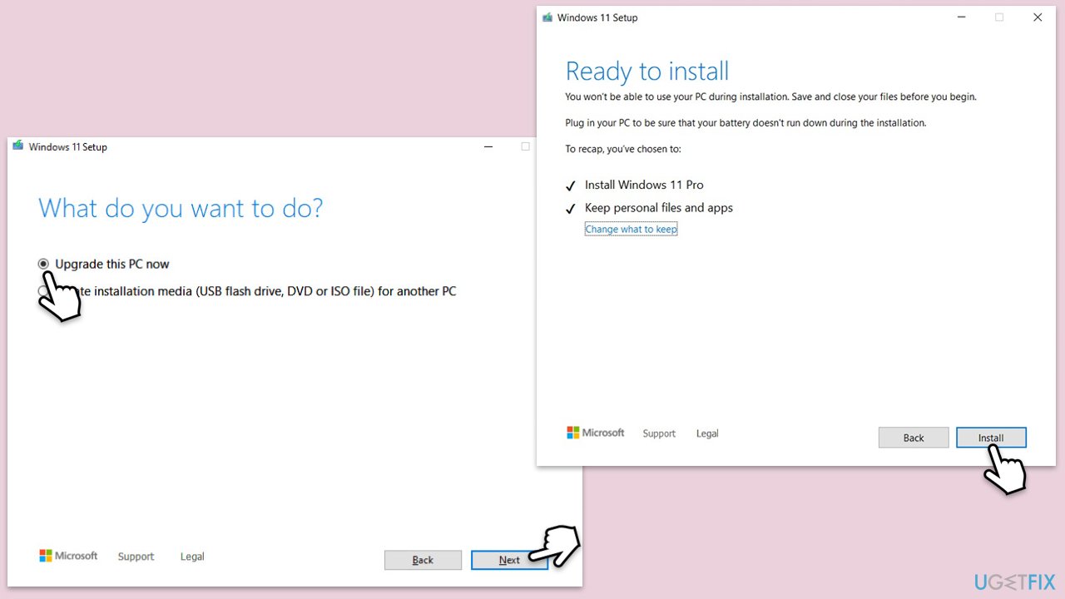The height and width of the screenshot is (599, 1065).
Task: Go Back from the Ready to install page
Action: 914,438
